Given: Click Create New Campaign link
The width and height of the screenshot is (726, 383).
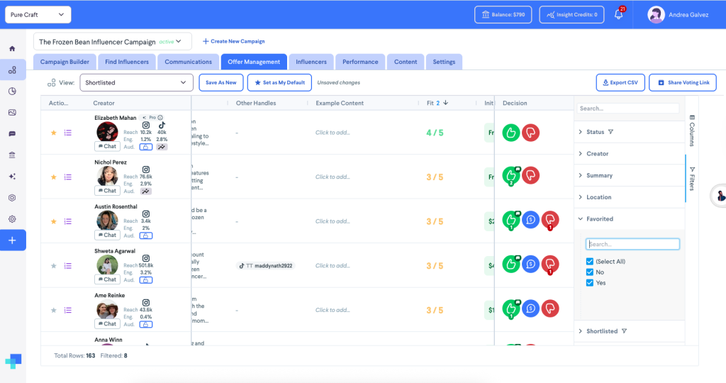Looking at the screenshot, I should tap(234, 41).
